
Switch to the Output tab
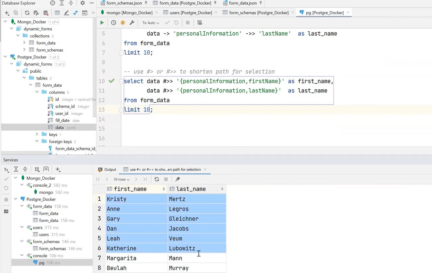pos(109,169)
